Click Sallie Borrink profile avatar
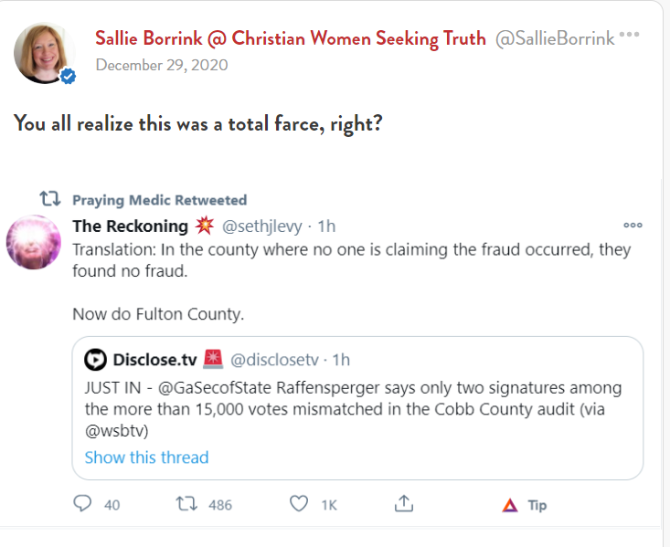 pos(43,52)
